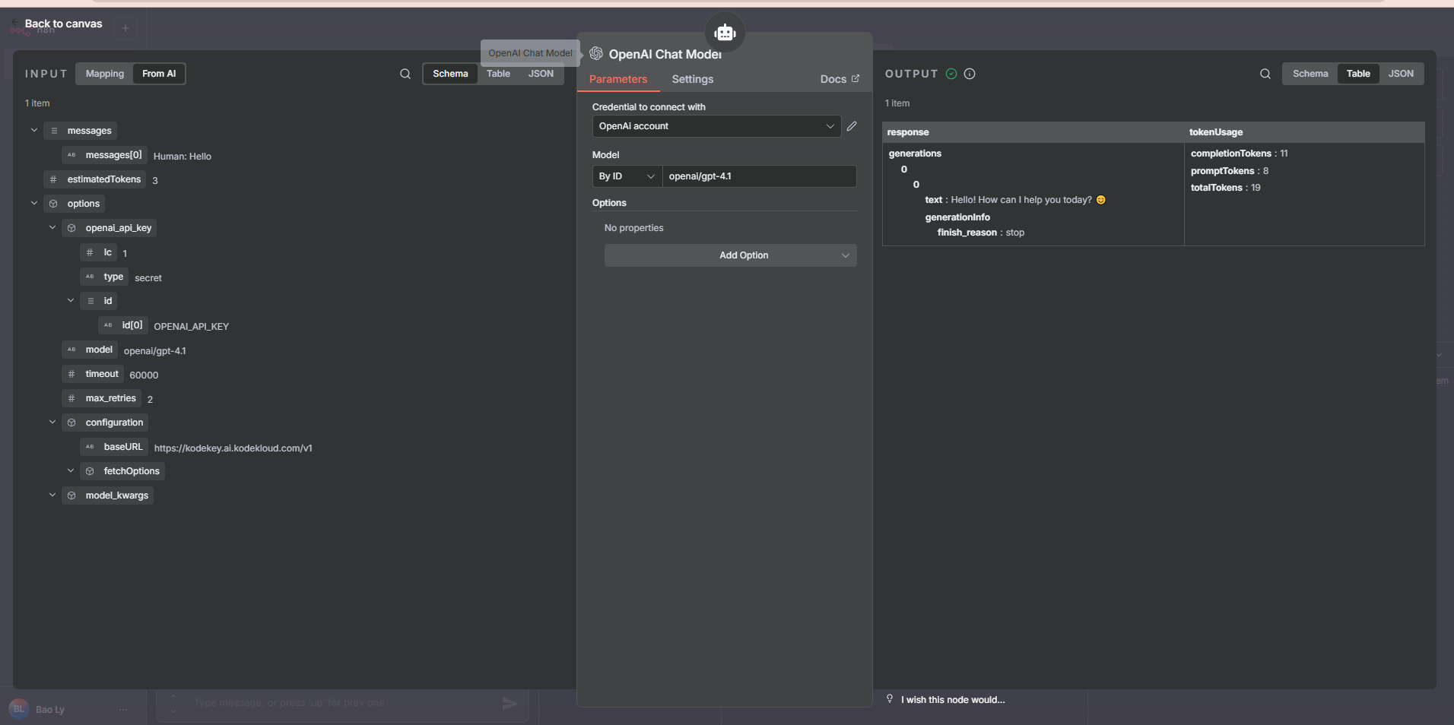Click Back to canvas
Image resolution: width=1454 pixels, height=725 pixels.
(62, 24)
